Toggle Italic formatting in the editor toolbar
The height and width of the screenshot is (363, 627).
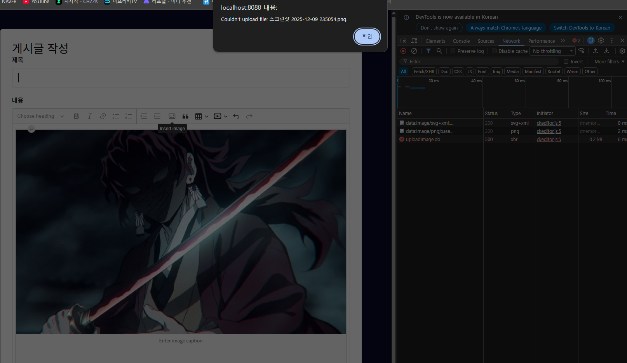(90, 116)
